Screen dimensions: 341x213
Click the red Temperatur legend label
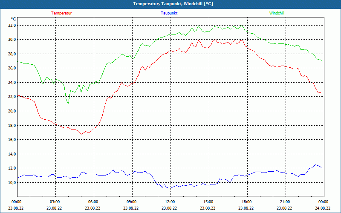tap(61, 13)
